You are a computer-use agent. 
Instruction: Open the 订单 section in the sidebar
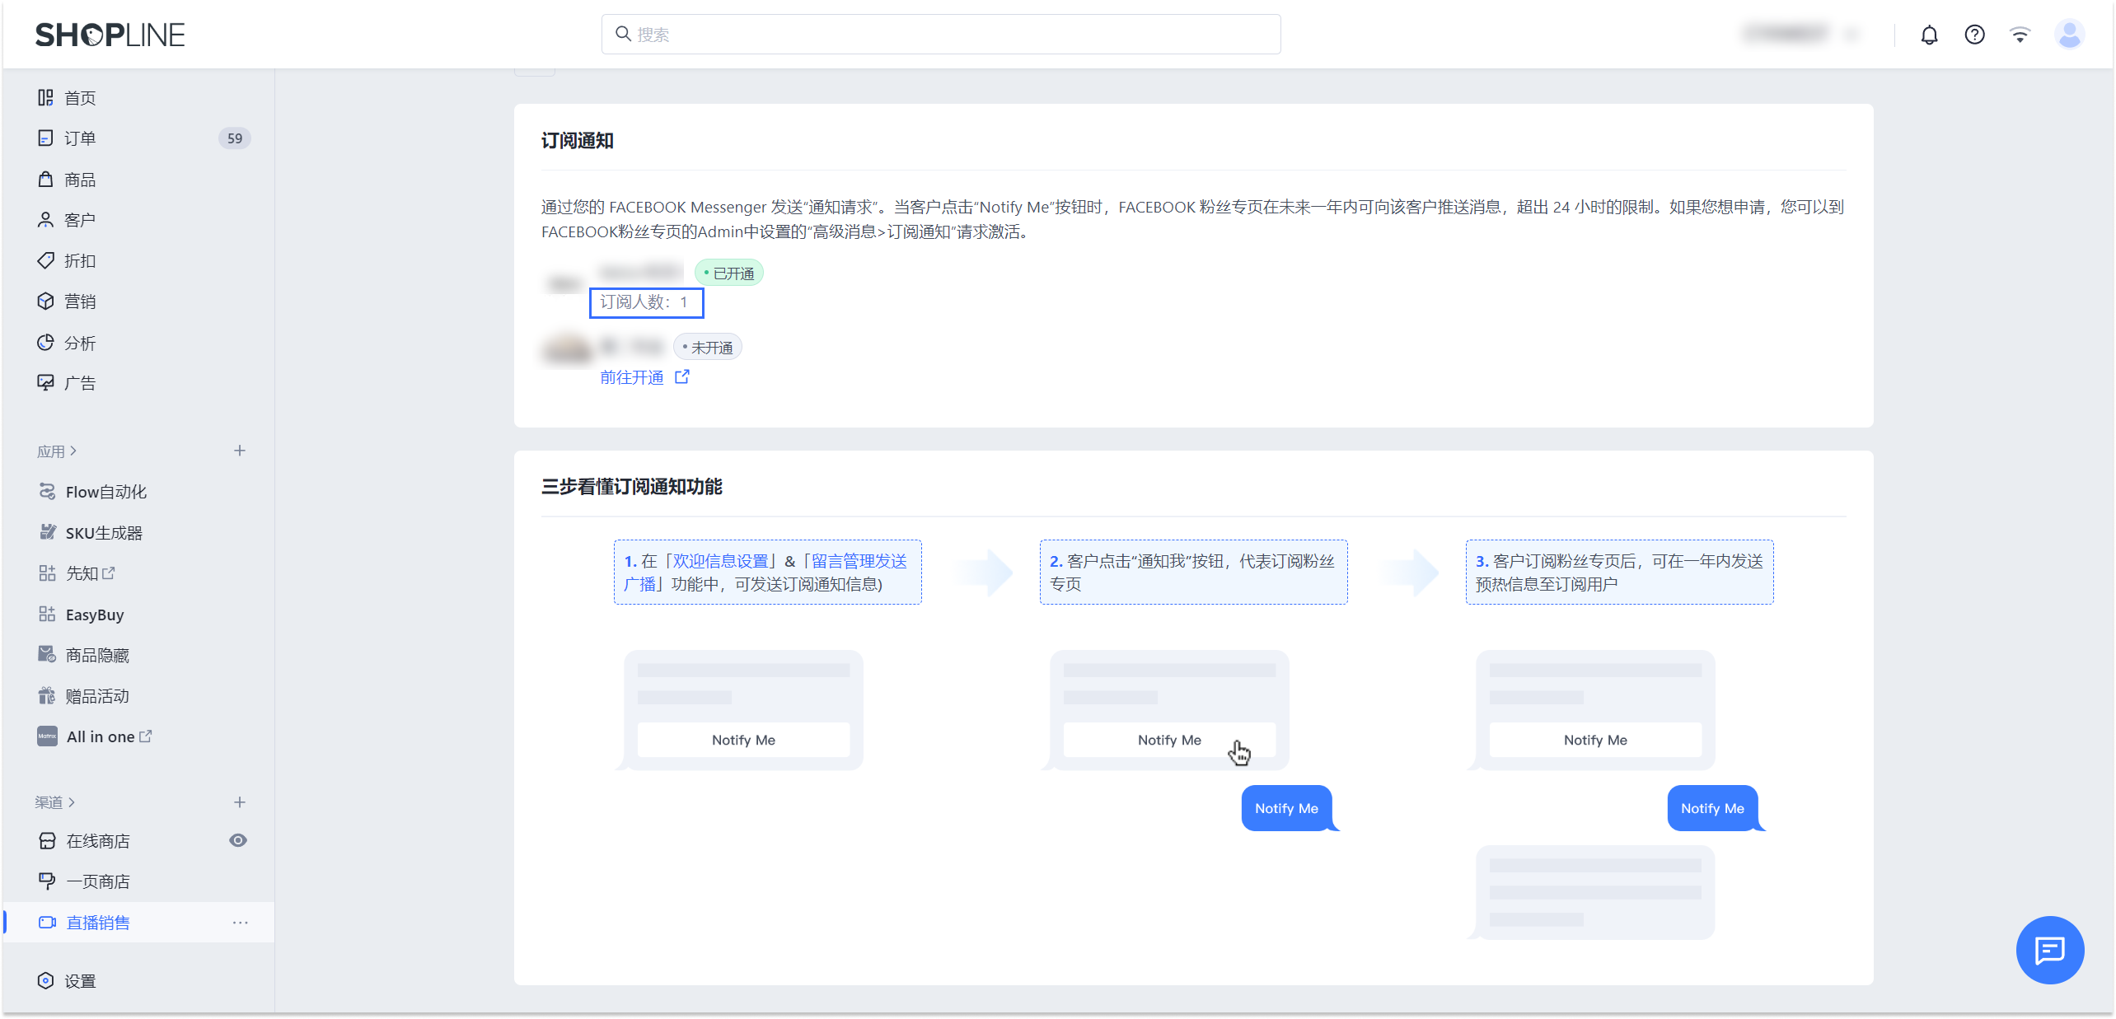pos(80,138)
